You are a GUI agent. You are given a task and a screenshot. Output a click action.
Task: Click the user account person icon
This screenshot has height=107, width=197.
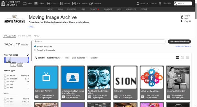138,4
